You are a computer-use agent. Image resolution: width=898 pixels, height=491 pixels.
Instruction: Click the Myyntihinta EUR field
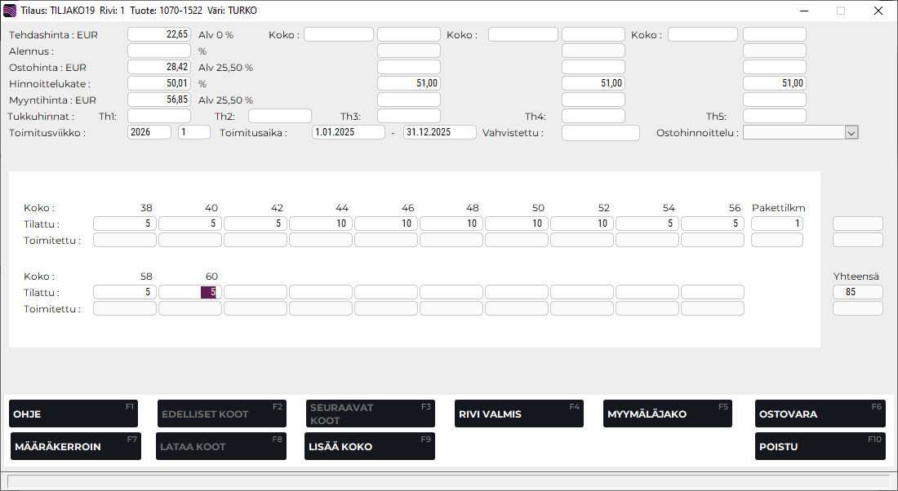pyautogui.click(x=159, y=100)
